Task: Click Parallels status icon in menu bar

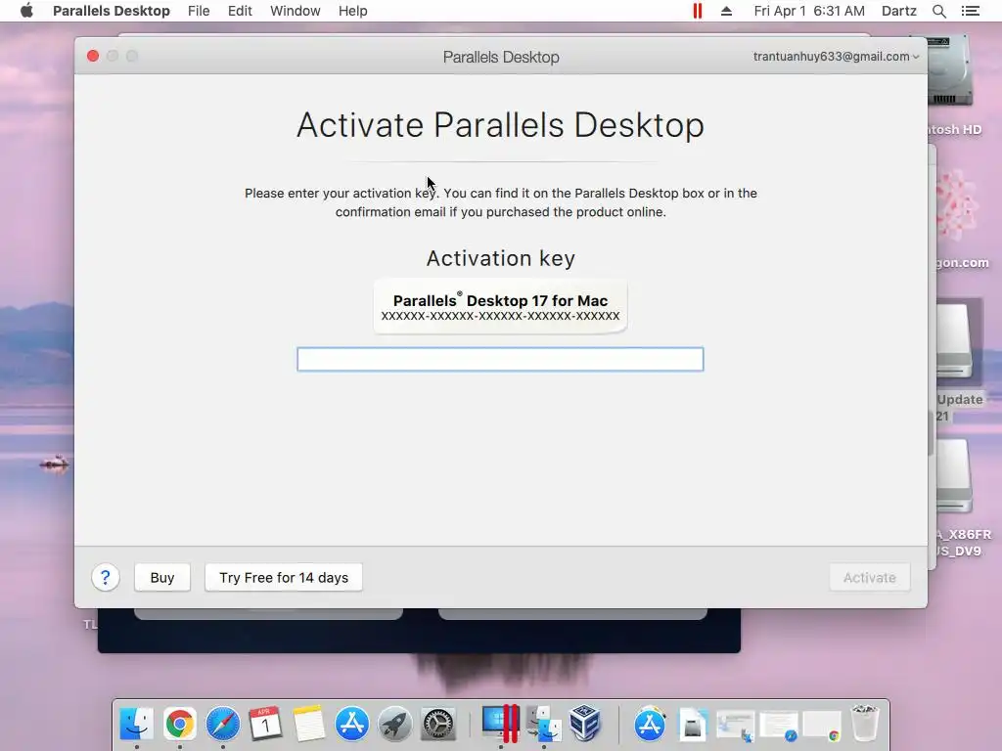Action: point(697,11)
